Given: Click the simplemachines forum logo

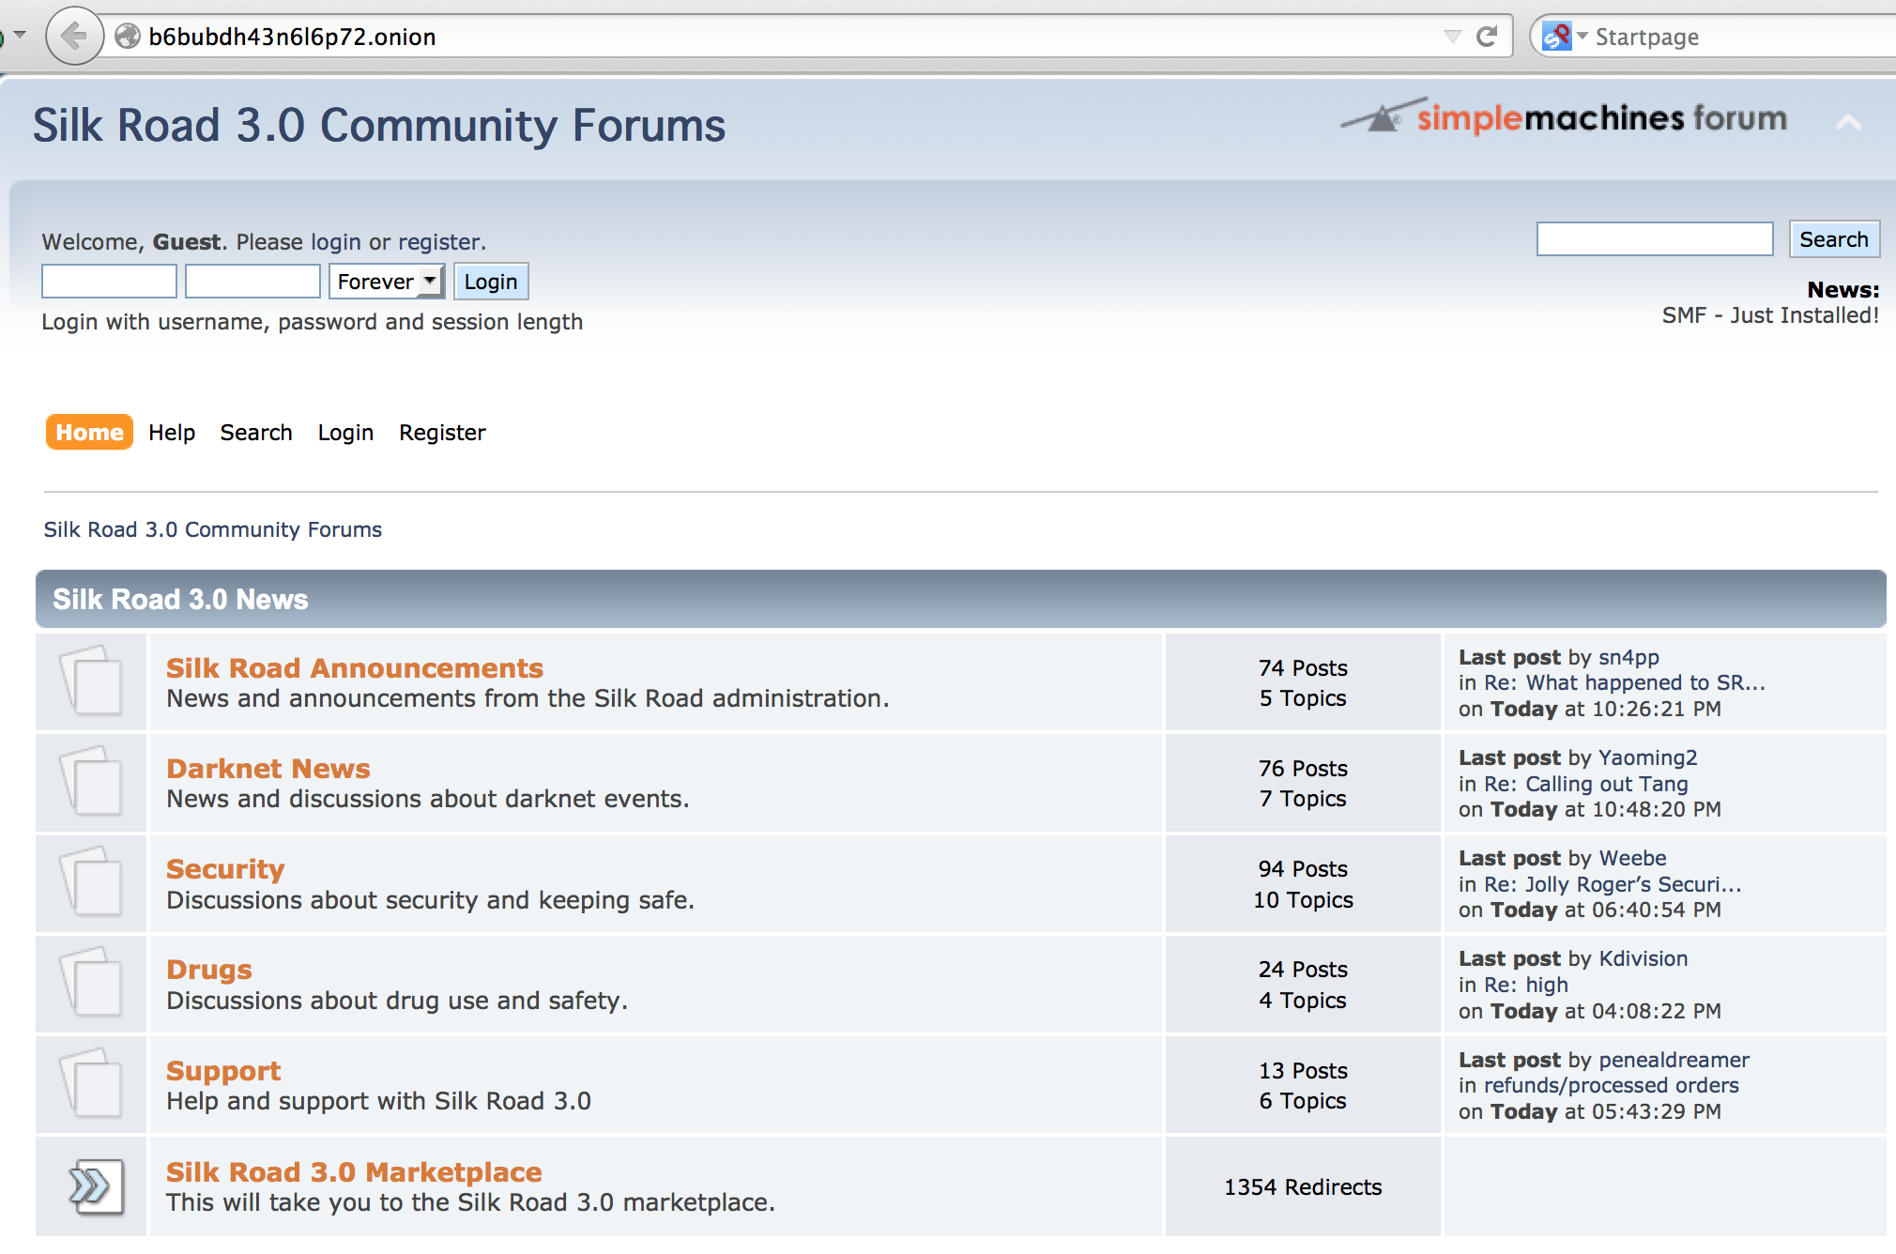Looking at the screenshot, I should [x=1564, y=118].
